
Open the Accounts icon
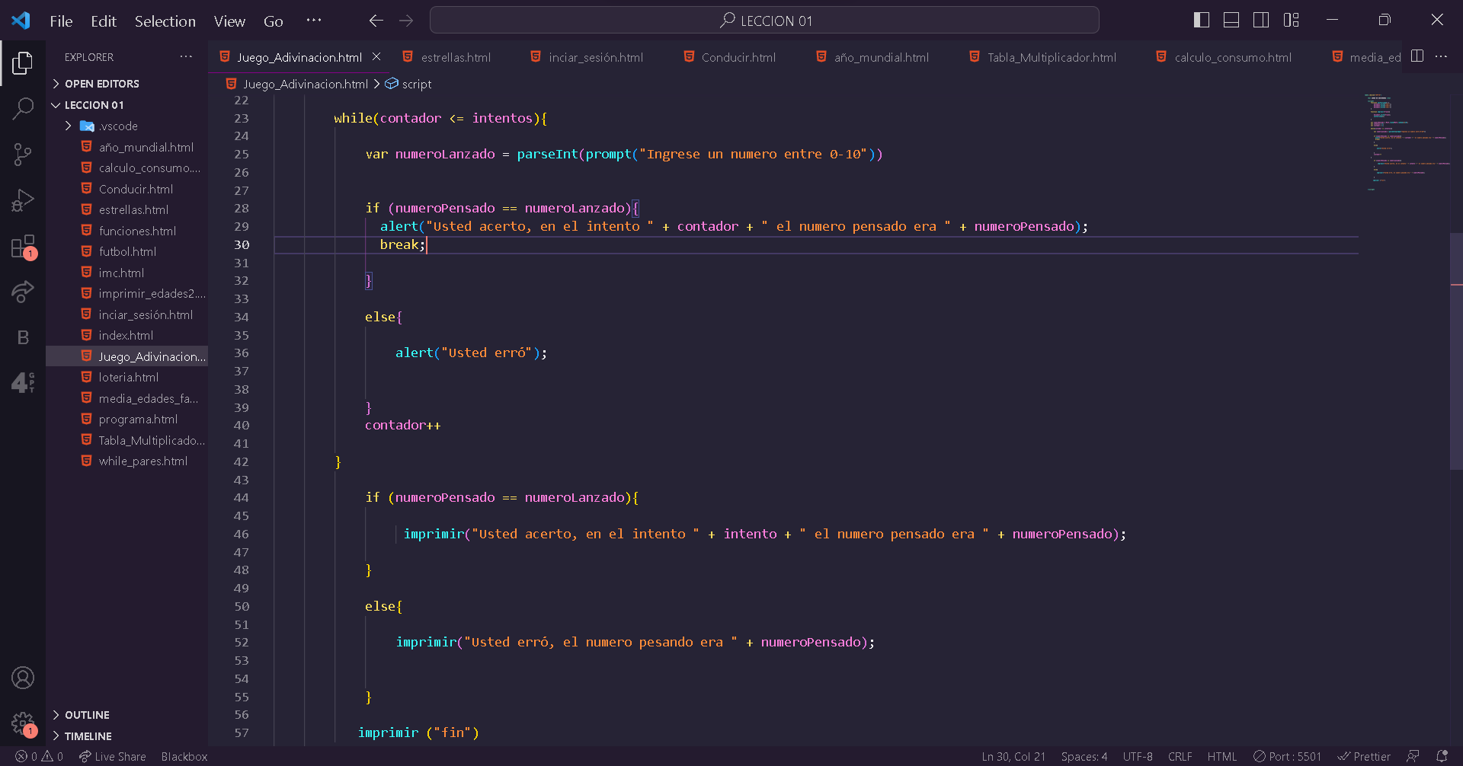(23, 678)
